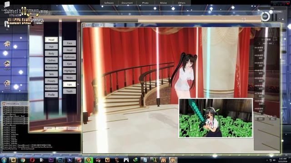The height and width of the screenshot is (163, 291).
Task: Open the Photo menu at top
Action: pos(145,3)
